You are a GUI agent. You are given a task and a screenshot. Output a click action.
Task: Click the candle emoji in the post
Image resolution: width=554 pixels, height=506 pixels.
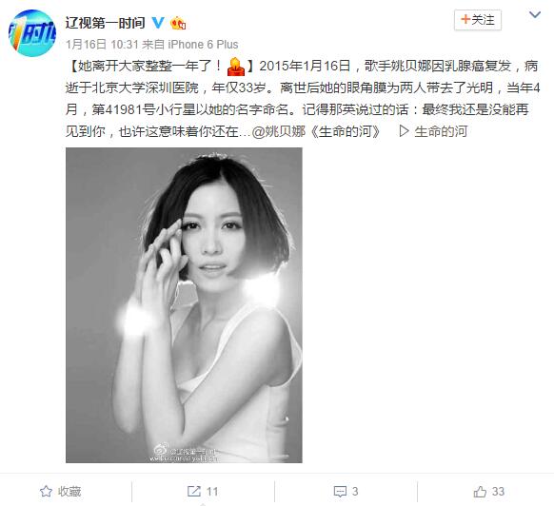tap(236, 67)
